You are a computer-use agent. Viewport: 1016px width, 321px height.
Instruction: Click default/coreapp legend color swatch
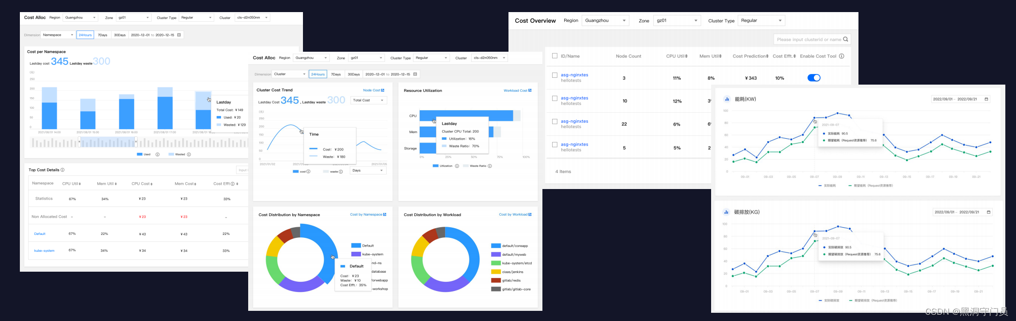coord(495,246)
